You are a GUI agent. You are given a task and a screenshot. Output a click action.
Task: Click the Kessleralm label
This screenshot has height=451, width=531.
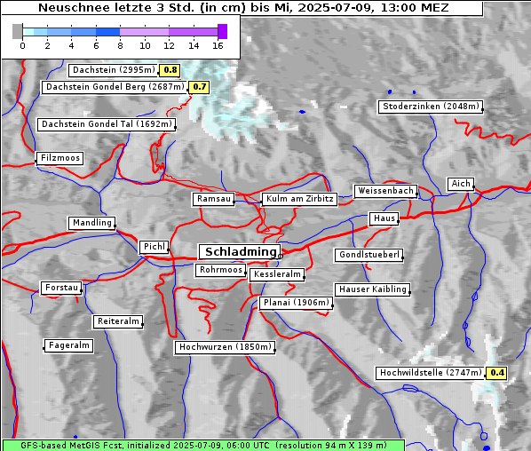pos(277,274)
